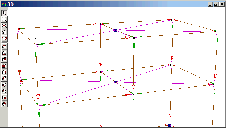
Task: Select the ninth cube view icon in toolbar
Action: click(x=4, y=98)
